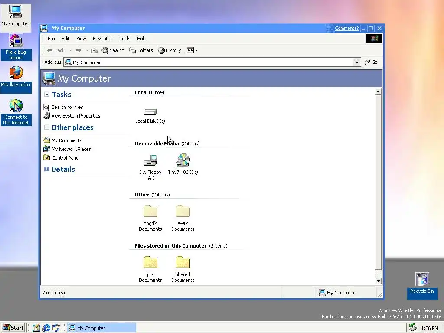Open the View menu

pyautogui.click(x=81, y=39)
